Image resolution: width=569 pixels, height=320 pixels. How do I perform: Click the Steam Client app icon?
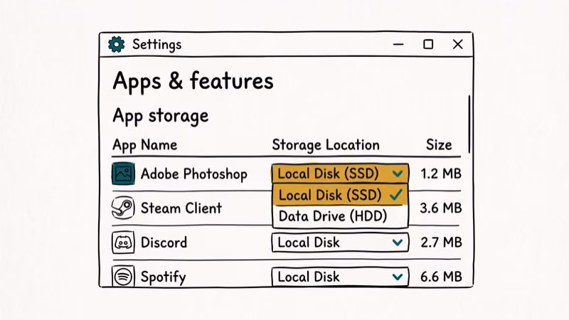123,208
